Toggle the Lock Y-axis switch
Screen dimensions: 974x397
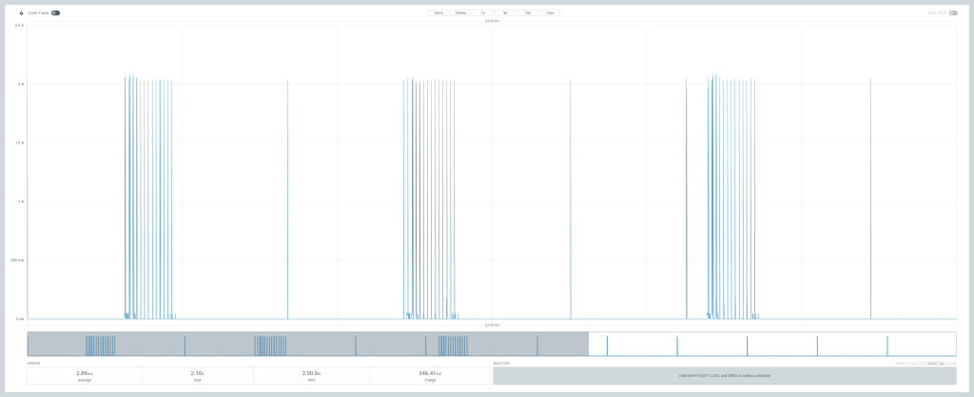[55, 13]
